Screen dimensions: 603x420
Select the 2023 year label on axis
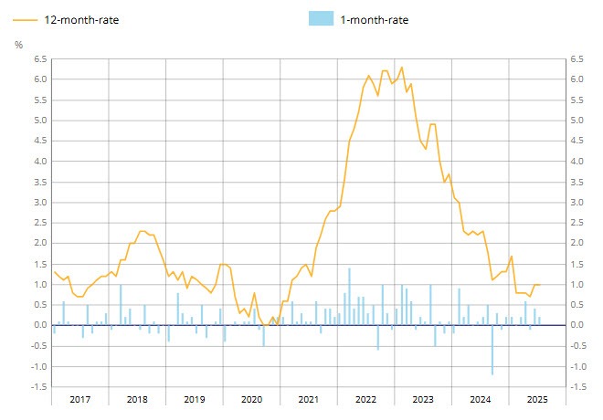click(423, 399)
